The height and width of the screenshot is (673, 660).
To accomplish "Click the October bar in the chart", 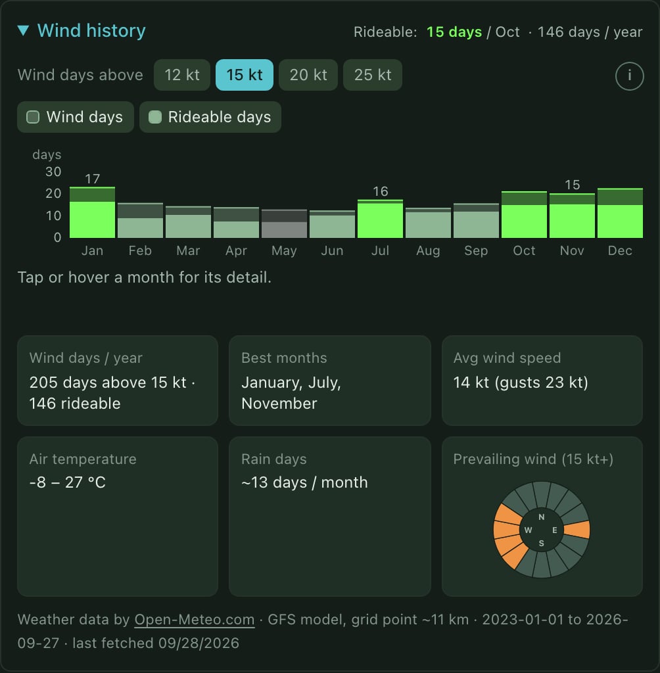I will (x=525, y=215).
